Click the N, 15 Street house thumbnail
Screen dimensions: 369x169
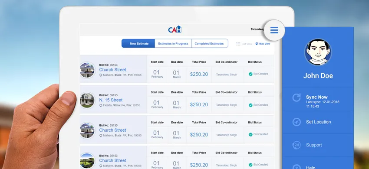[x=87, y=101]
